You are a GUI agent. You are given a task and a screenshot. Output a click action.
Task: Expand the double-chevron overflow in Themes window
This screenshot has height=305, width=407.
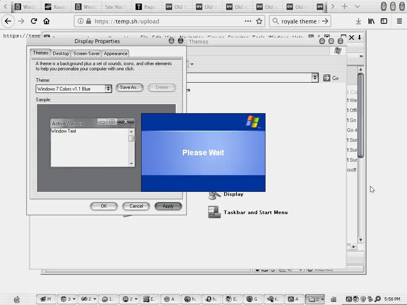(x=361, y=56)
